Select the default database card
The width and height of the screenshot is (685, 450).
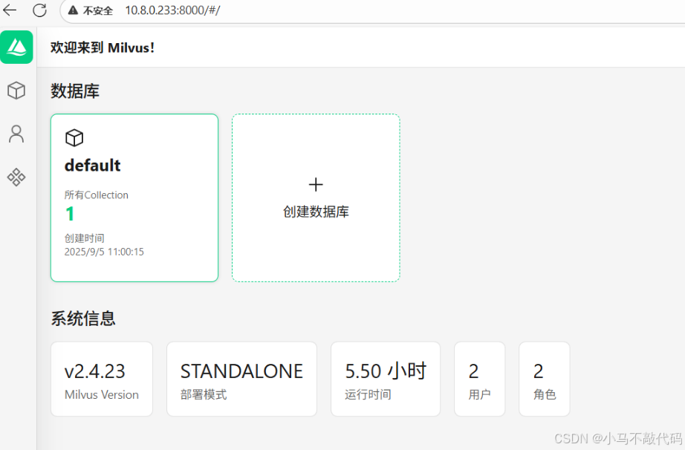[134, 198]
